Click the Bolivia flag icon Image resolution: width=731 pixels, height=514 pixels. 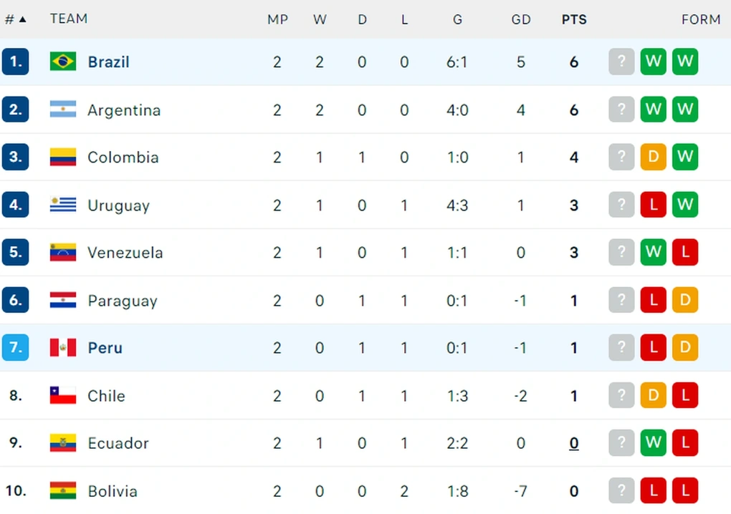pos(63,491)
